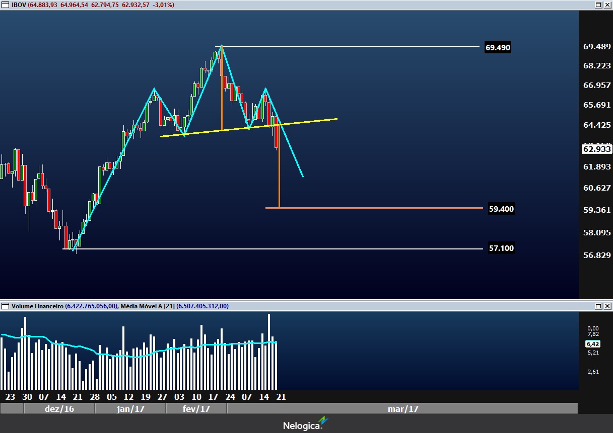This screenshot has height=433, width=613.
Task: Click the fev/17 month segment
Action: tap(196, 409)
